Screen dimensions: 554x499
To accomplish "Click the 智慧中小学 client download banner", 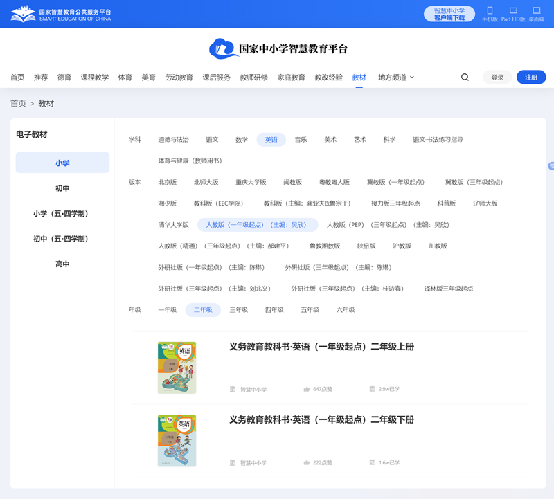I will tap(449, 12).
